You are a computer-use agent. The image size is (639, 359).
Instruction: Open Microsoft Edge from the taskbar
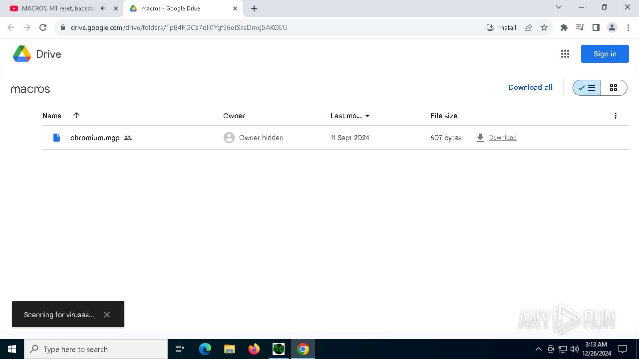205,349
